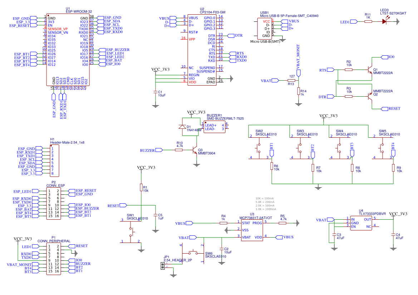This screenshot has height=295, width=418.
Task: Click the VBAT_MONIT net flag above R14
Action: tap(298, 61)
